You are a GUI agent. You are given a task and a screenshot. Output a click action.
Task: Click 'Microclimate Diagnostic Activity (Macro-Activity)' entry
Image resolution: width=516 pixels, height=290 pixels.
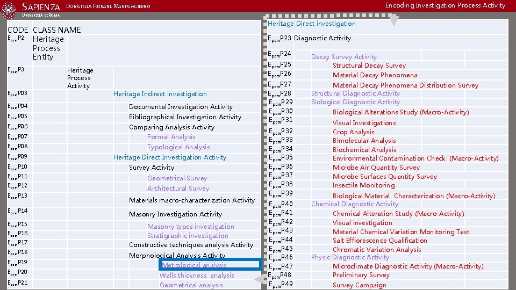click(x=408, y=266)
